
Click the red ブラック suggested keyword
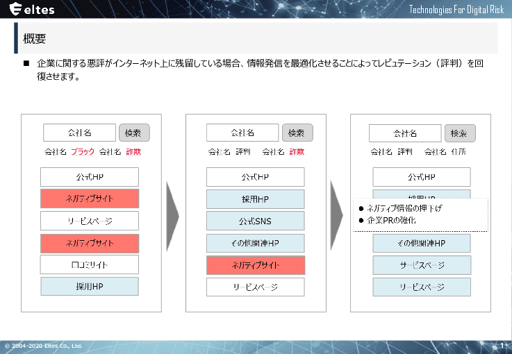tap(83, 152)
